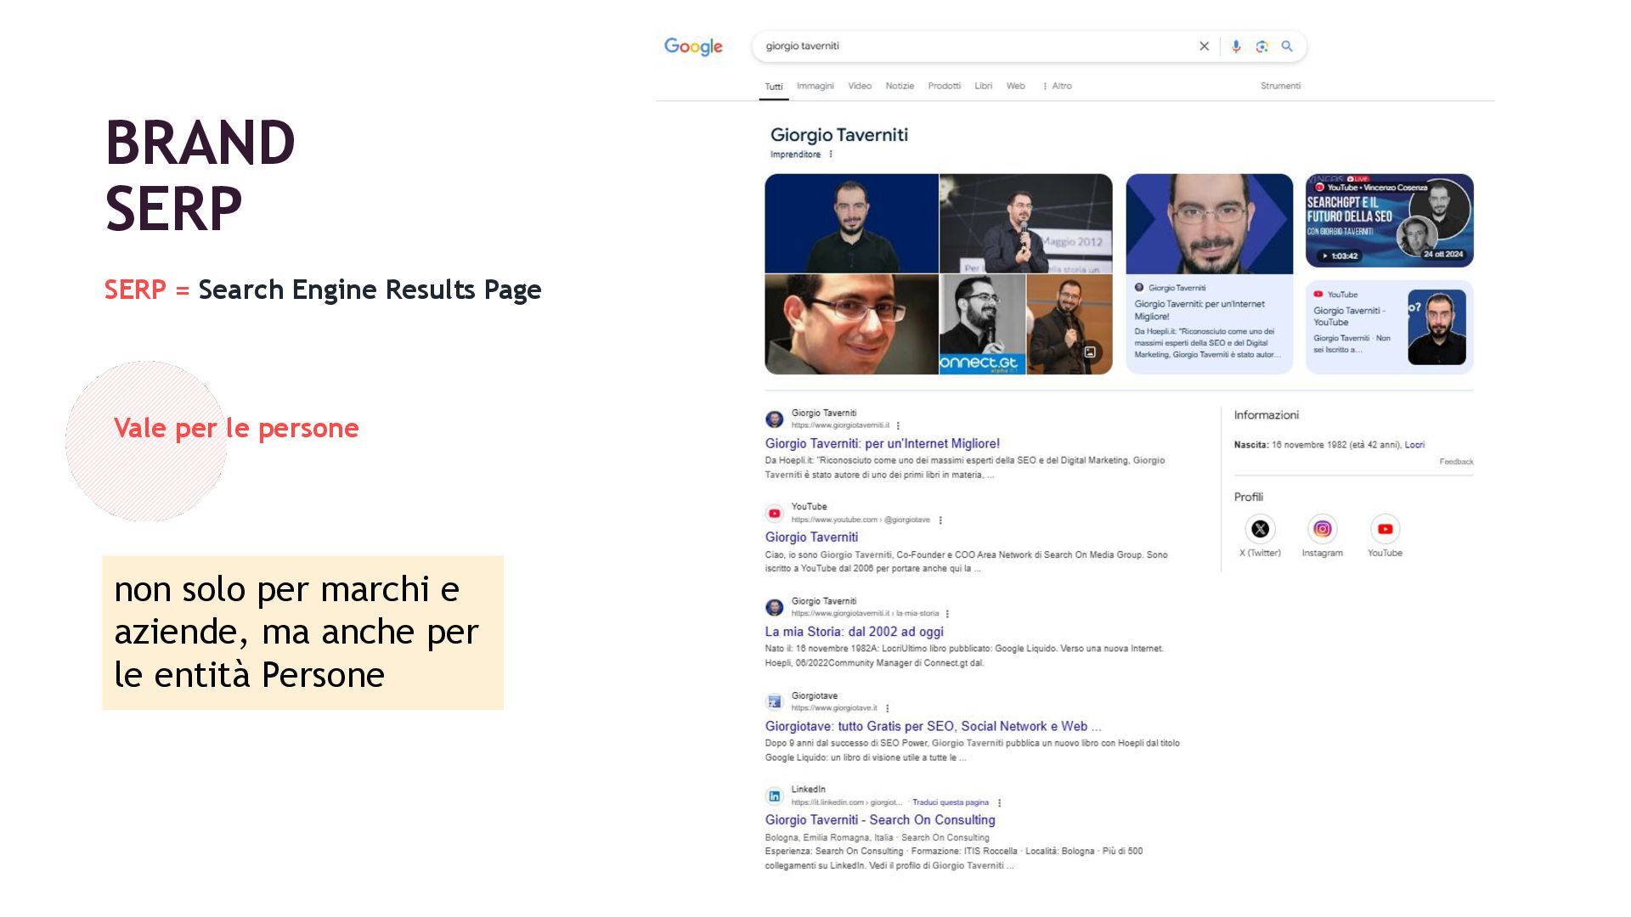The height and width of the screenshot is (917, 1631).
Task: Open options menu for LinkedIn result
Action: pos(999,802)
